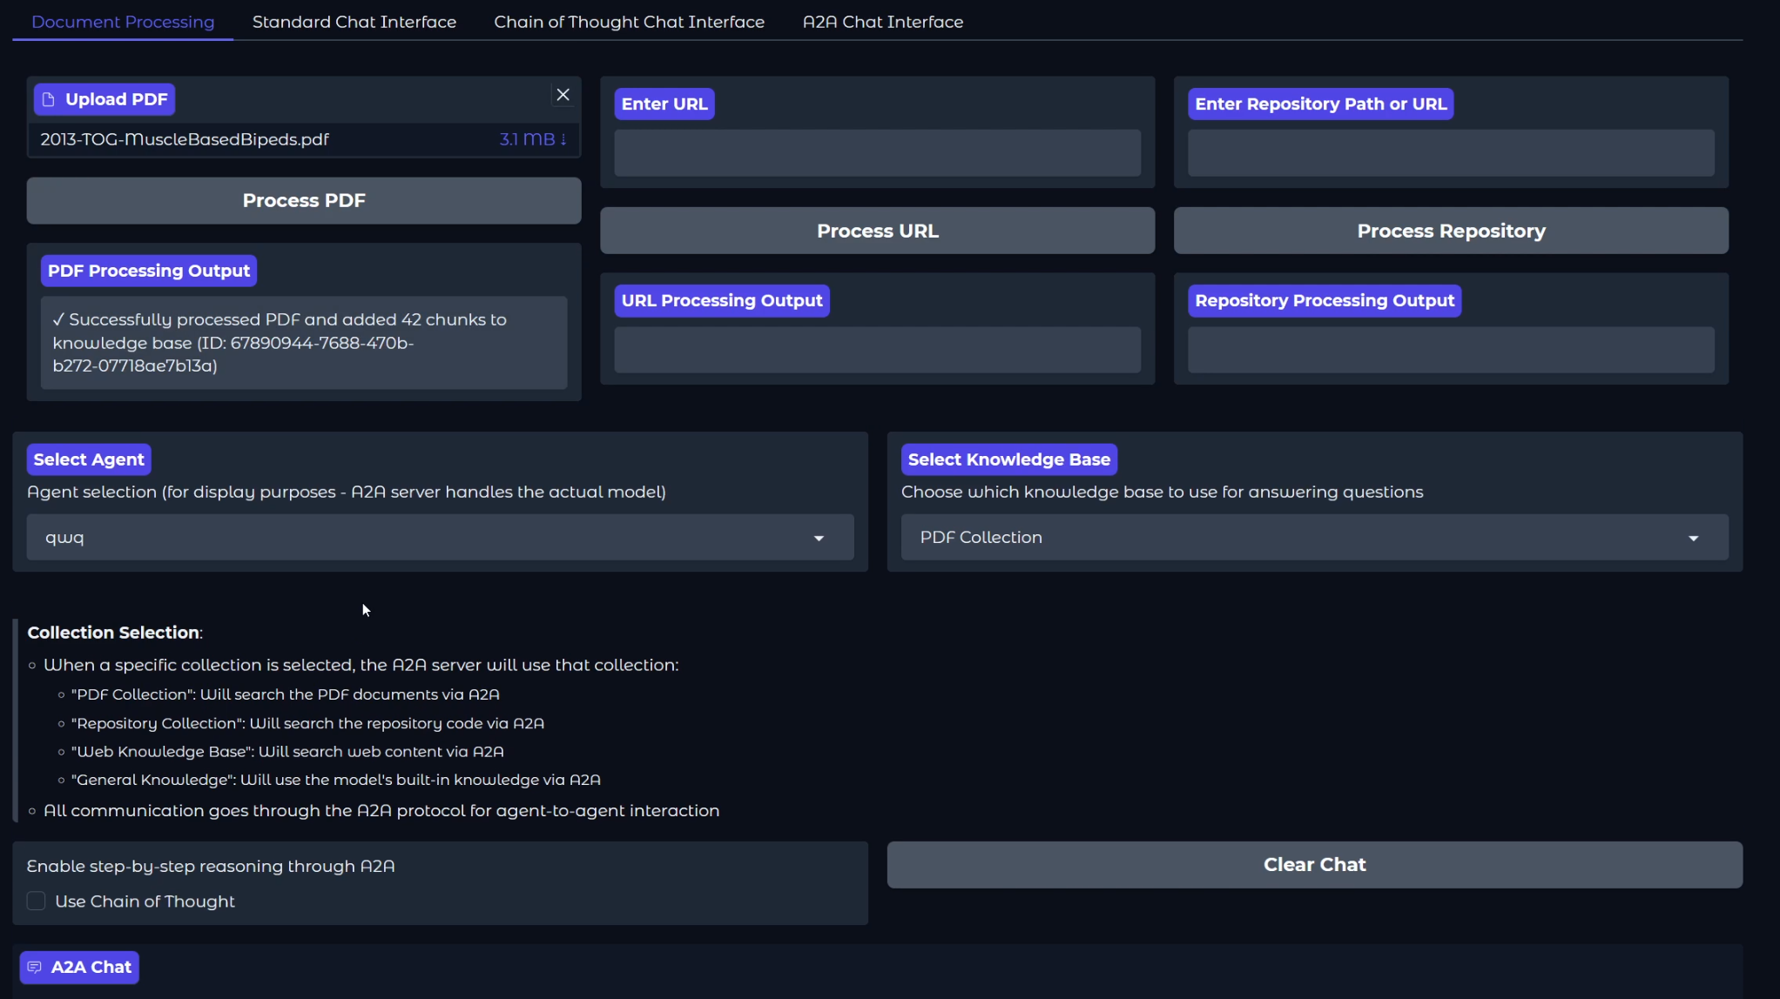The height and width of the screenshot is (999, 1780).
Task: Expand the PDF Collection combo box chevron
Action: [1693, 537]
